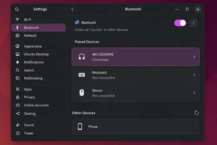Go back using the header arrow

click(x=72, y=9)
